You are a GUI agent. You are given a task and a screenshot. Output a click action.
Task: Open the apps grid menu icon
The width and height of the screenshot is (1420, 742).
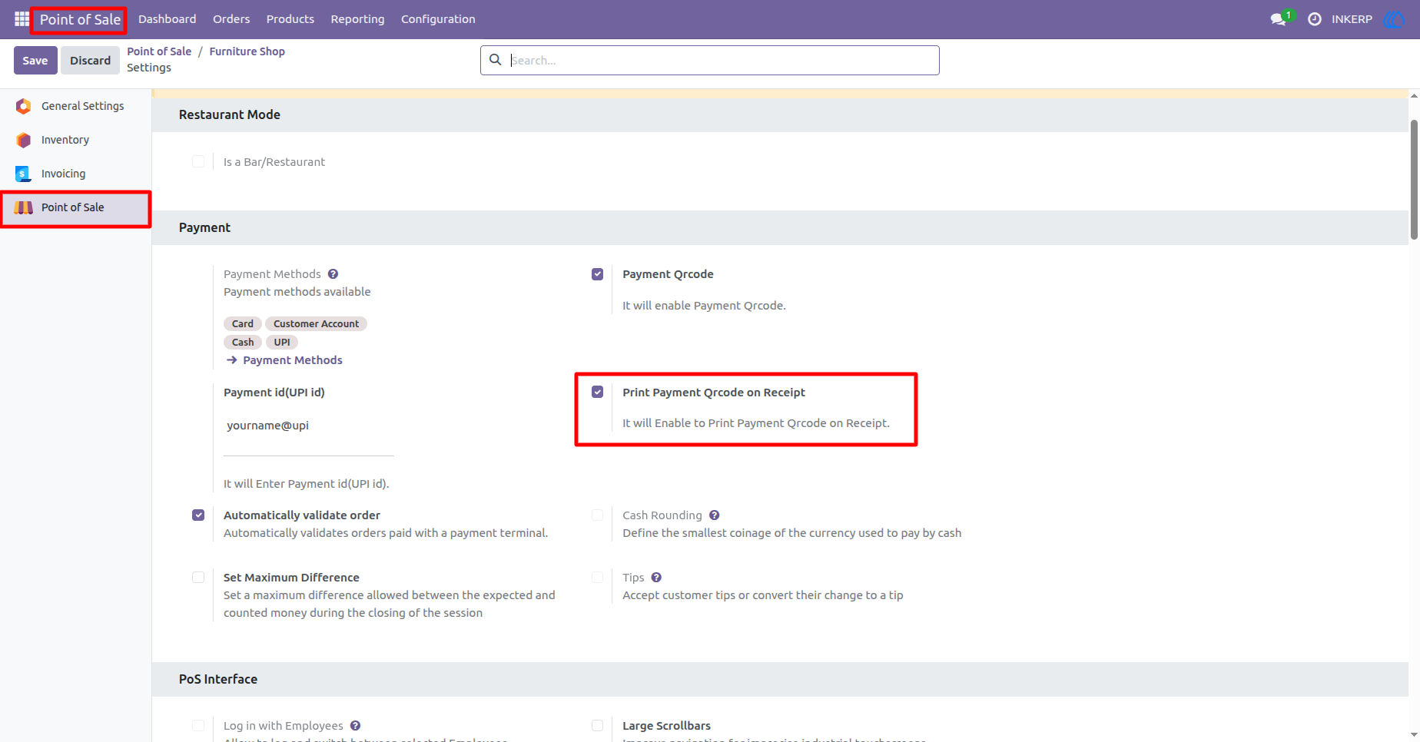click(22, 18)
